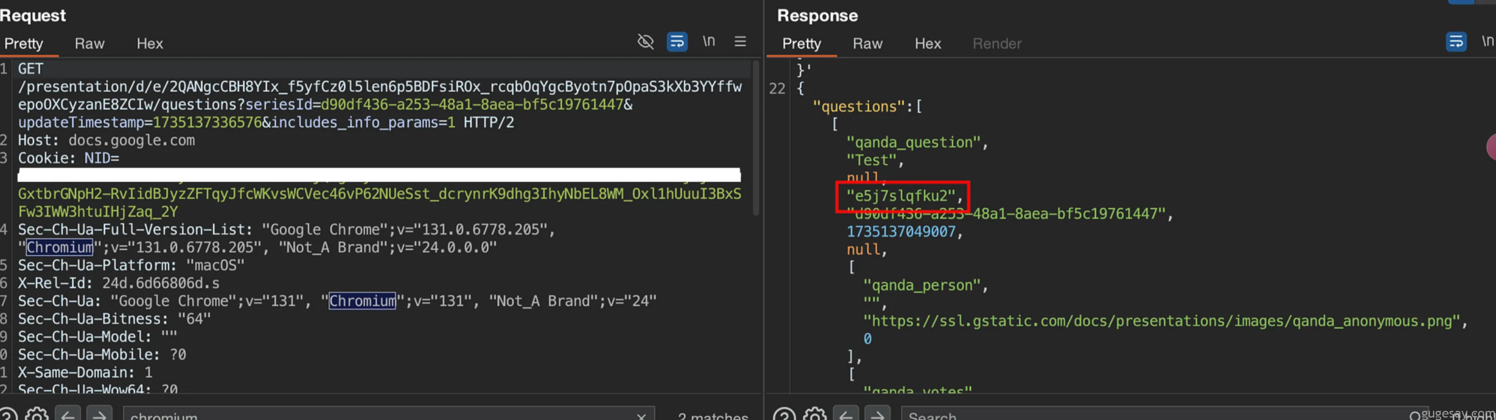Image resolution: width=1496 pixels, height=420 pixels.
Task: Click highlighted Chromium in Sec-Ch-Ua line
Action: [x=362, y=301]
